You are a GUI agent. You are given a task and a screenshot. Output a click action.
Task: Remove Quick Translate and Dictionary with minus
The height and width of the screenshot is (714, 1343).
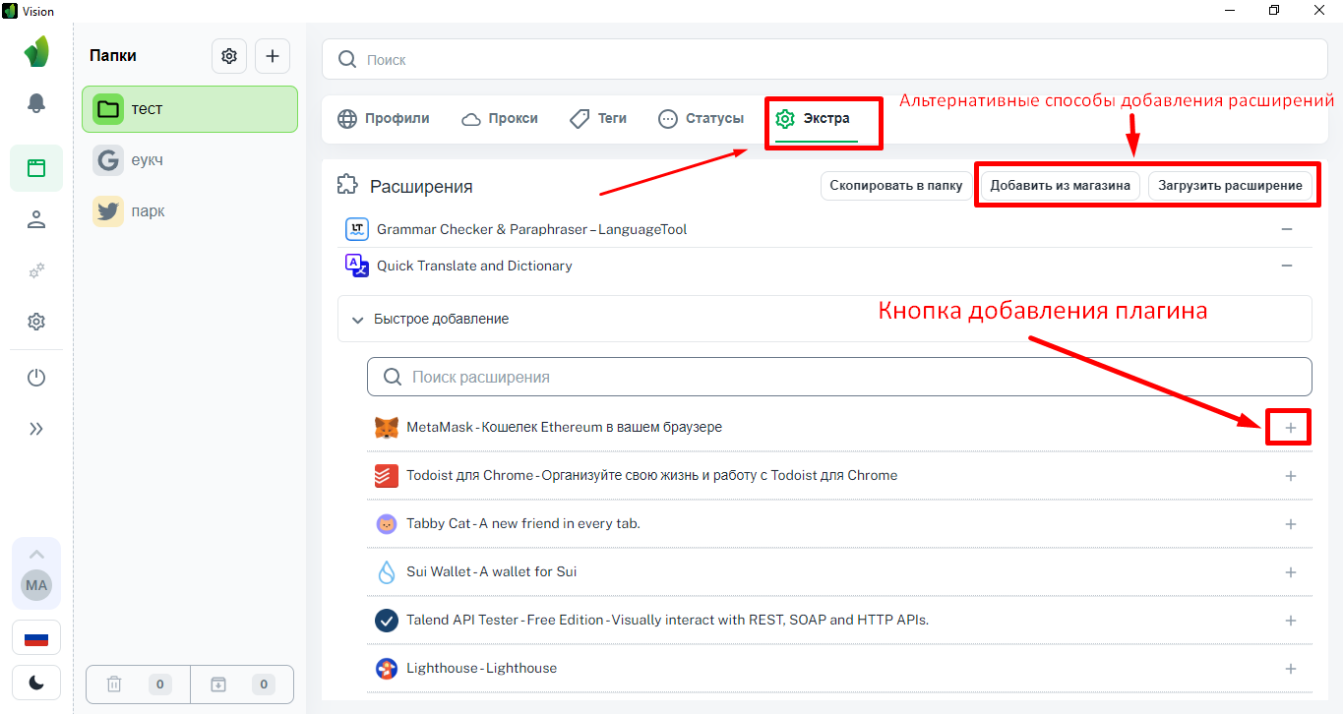click(1287, 266)
